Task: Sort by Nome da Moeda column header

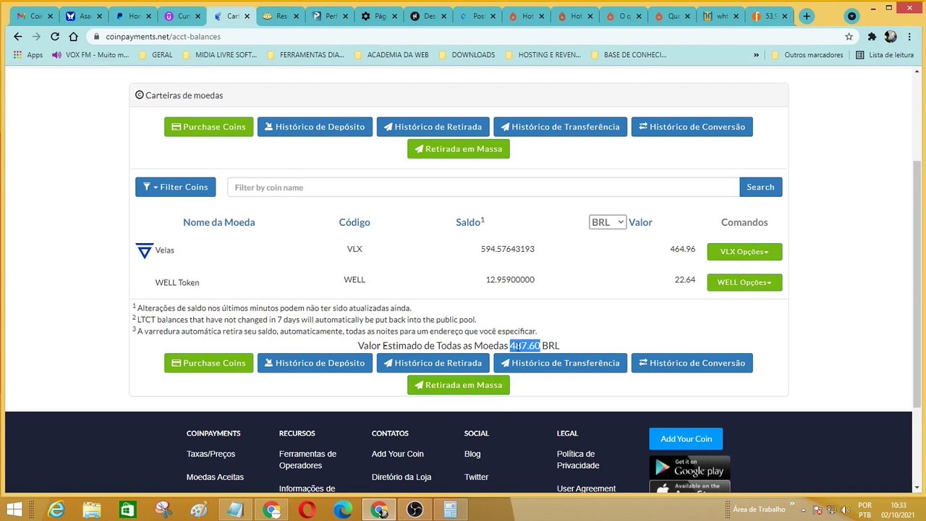Action: 218,222
